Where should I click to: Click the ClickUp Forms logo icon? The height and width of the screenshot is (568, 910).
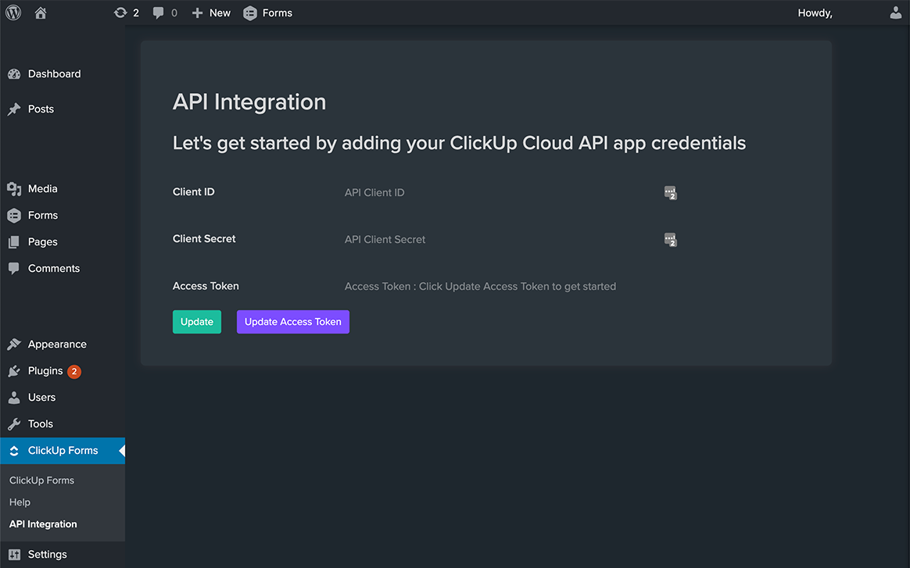[14, 451]
